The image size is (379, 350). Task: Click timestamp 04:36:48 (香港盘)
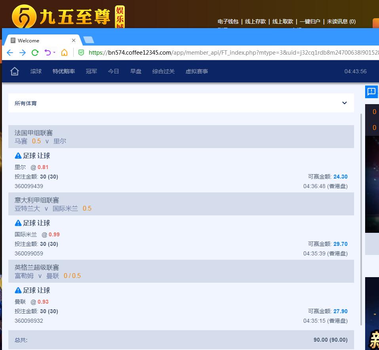point(326,186)
